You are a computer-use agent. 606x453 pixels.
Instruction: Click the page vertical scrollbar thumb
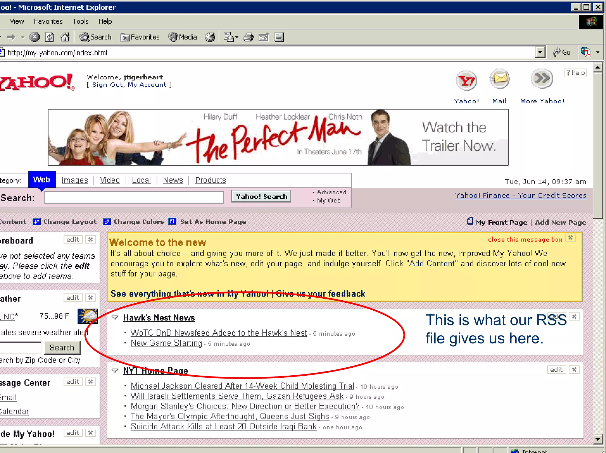598,145
